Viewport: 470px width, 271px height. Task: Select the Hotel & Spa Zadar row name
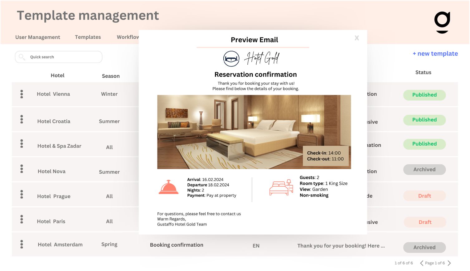pos(59,146)
